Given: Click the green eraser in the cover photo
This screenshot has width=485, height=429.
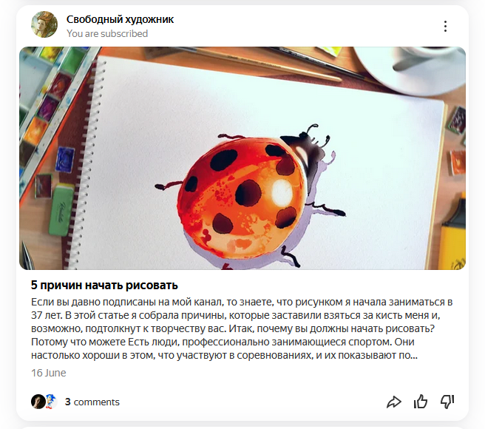Looking at the screenshot, I should [x=63, y=209].
